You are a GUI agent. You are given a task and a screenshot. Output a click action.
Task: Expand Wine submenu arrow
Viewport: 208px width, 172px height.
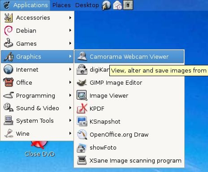click(70, 133)
